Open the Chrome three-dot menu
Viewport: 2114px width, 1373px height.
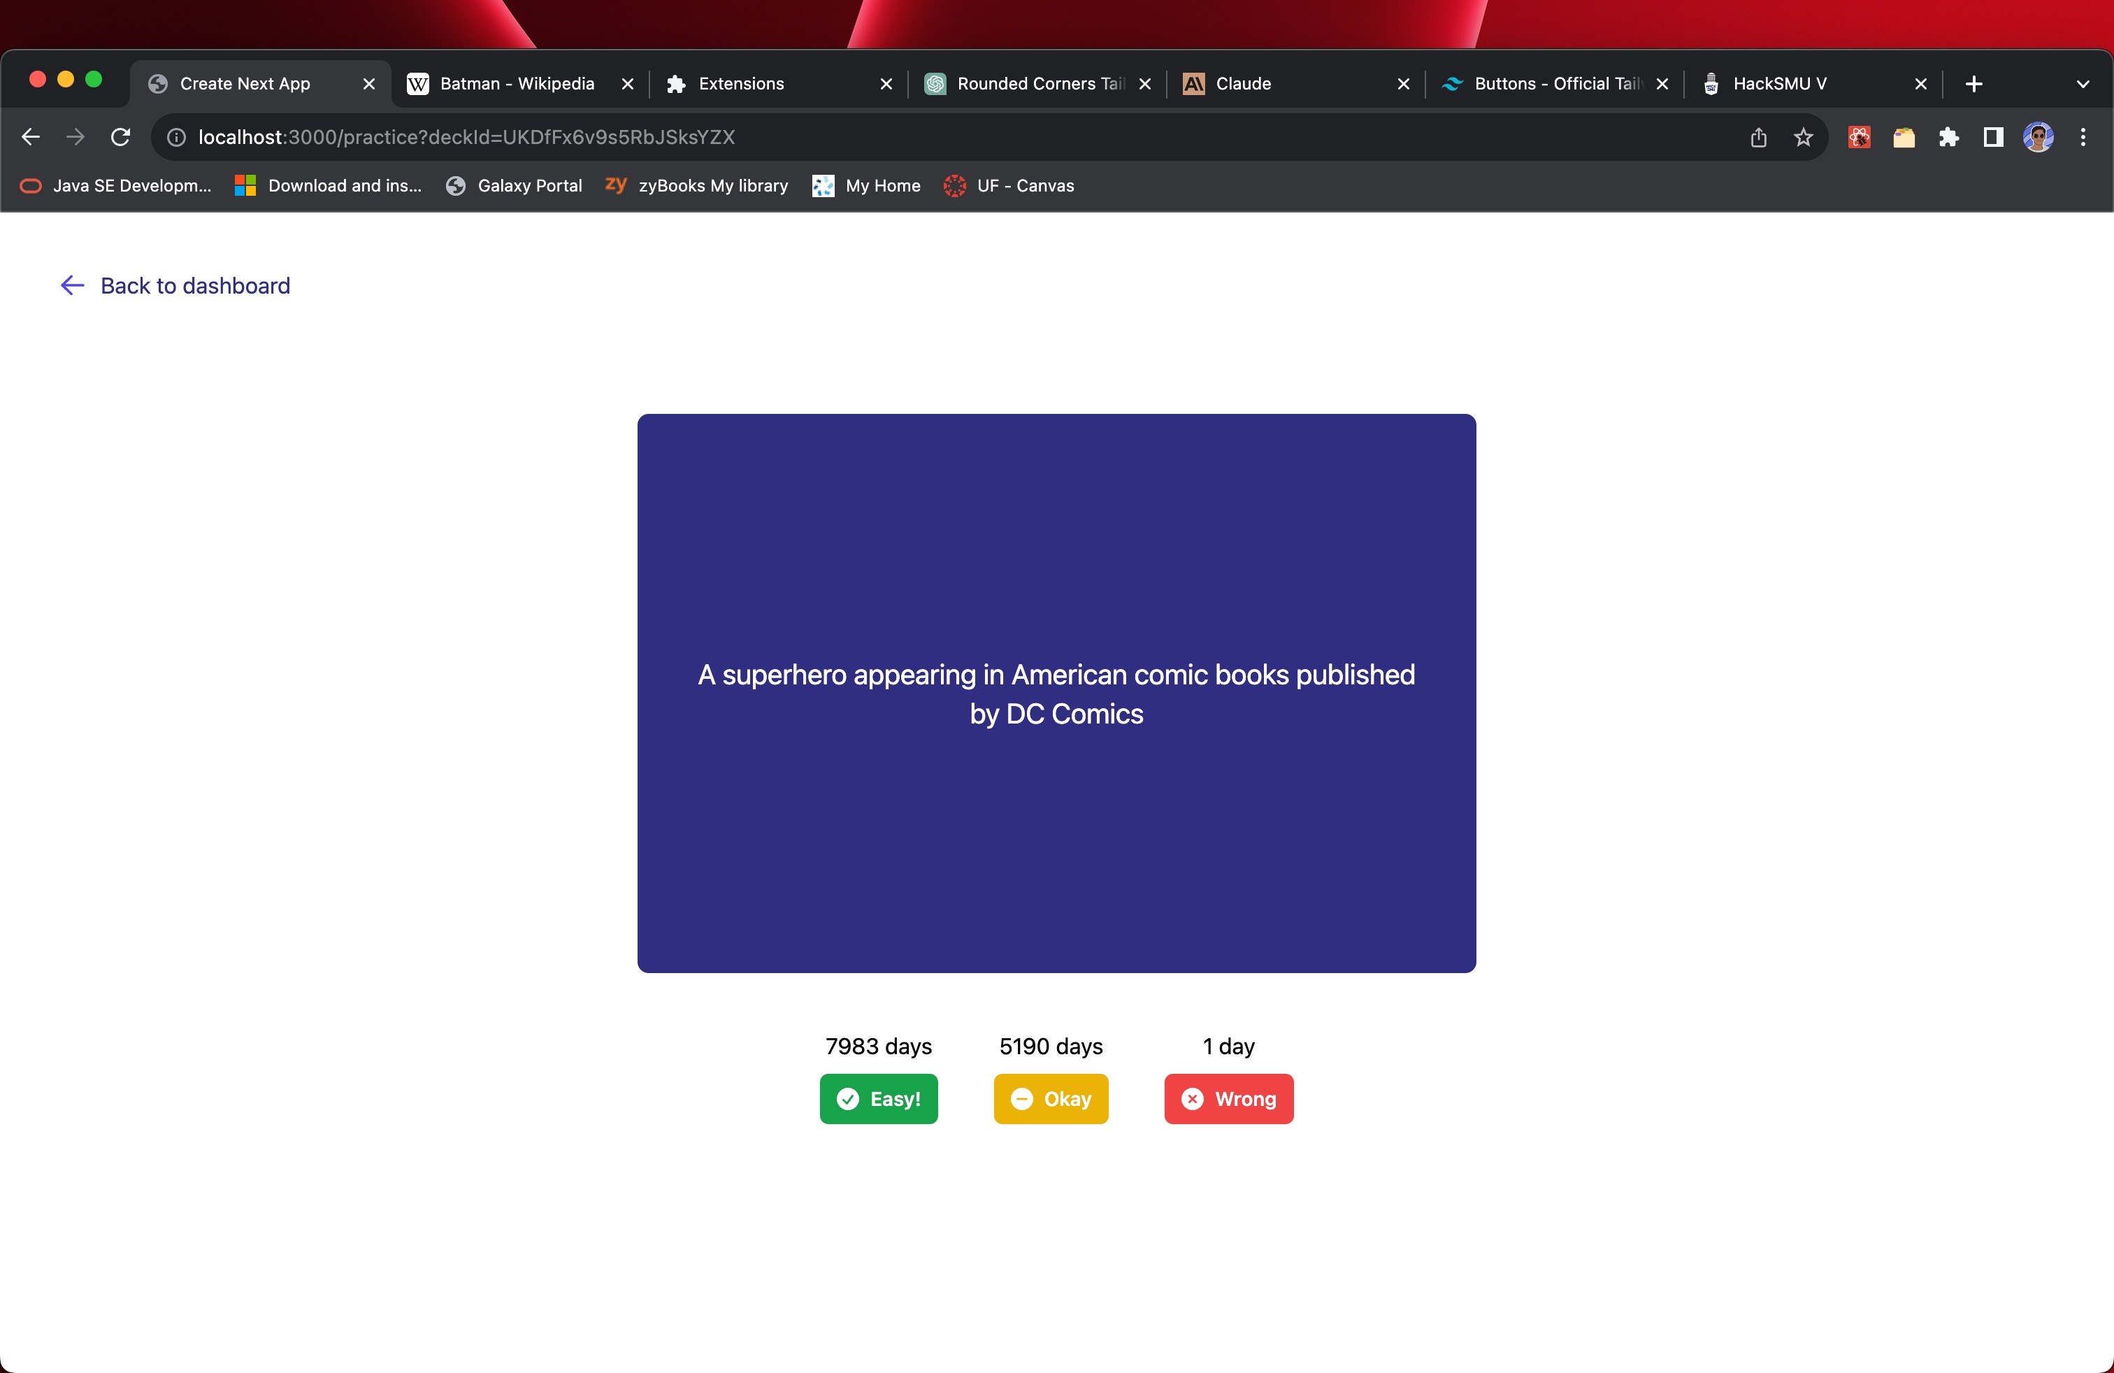click(2082, 137)
